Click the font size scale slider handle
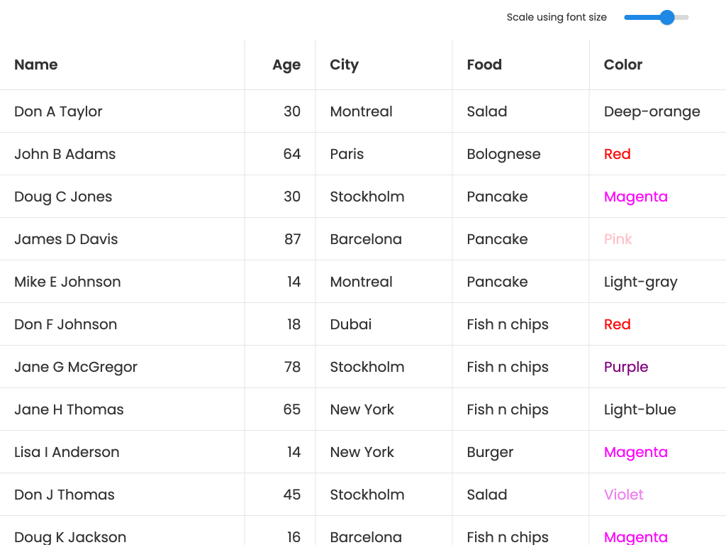The image size is (726, 545). [667, 18]
